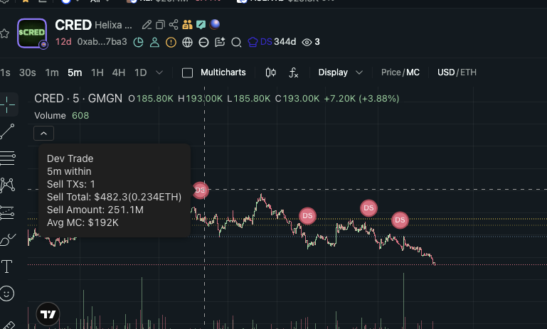Click the Multicharts label
The image size is (547, 329).
point(223,72)
